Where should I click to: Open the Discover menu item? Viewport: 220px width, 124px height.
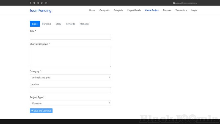pos(167,10)
